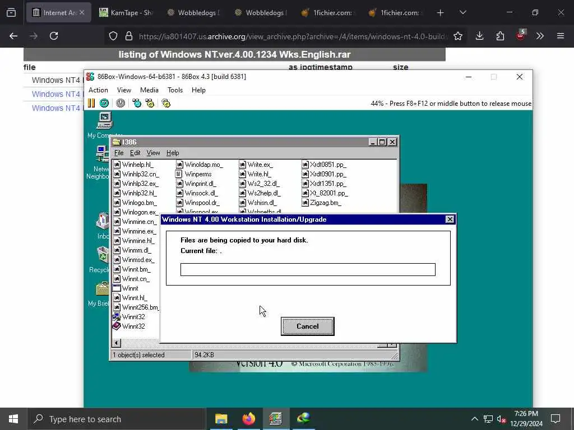Go back to previous page in Firefox
The width and height of the screenshot is (574, 430).
tap(13, 36)
